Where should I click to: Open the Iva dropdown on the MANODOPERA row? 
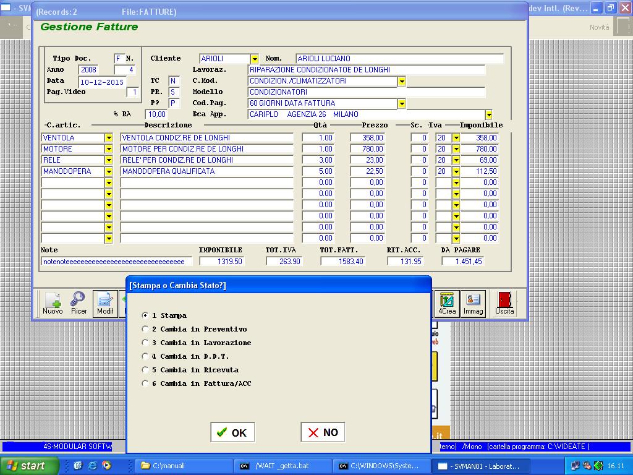[456, 171]
